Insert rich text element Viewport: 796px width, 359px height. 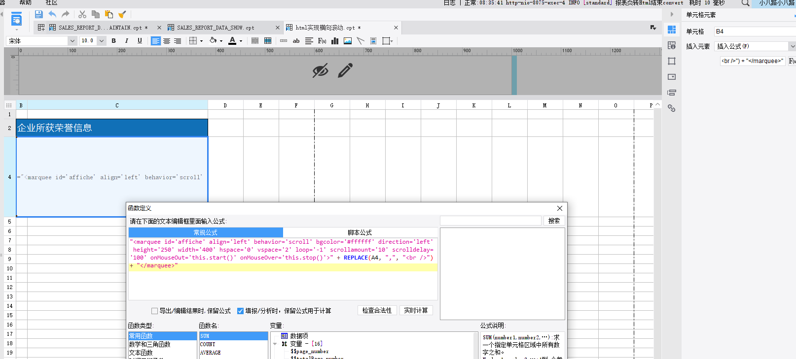(x=309, y=41)
